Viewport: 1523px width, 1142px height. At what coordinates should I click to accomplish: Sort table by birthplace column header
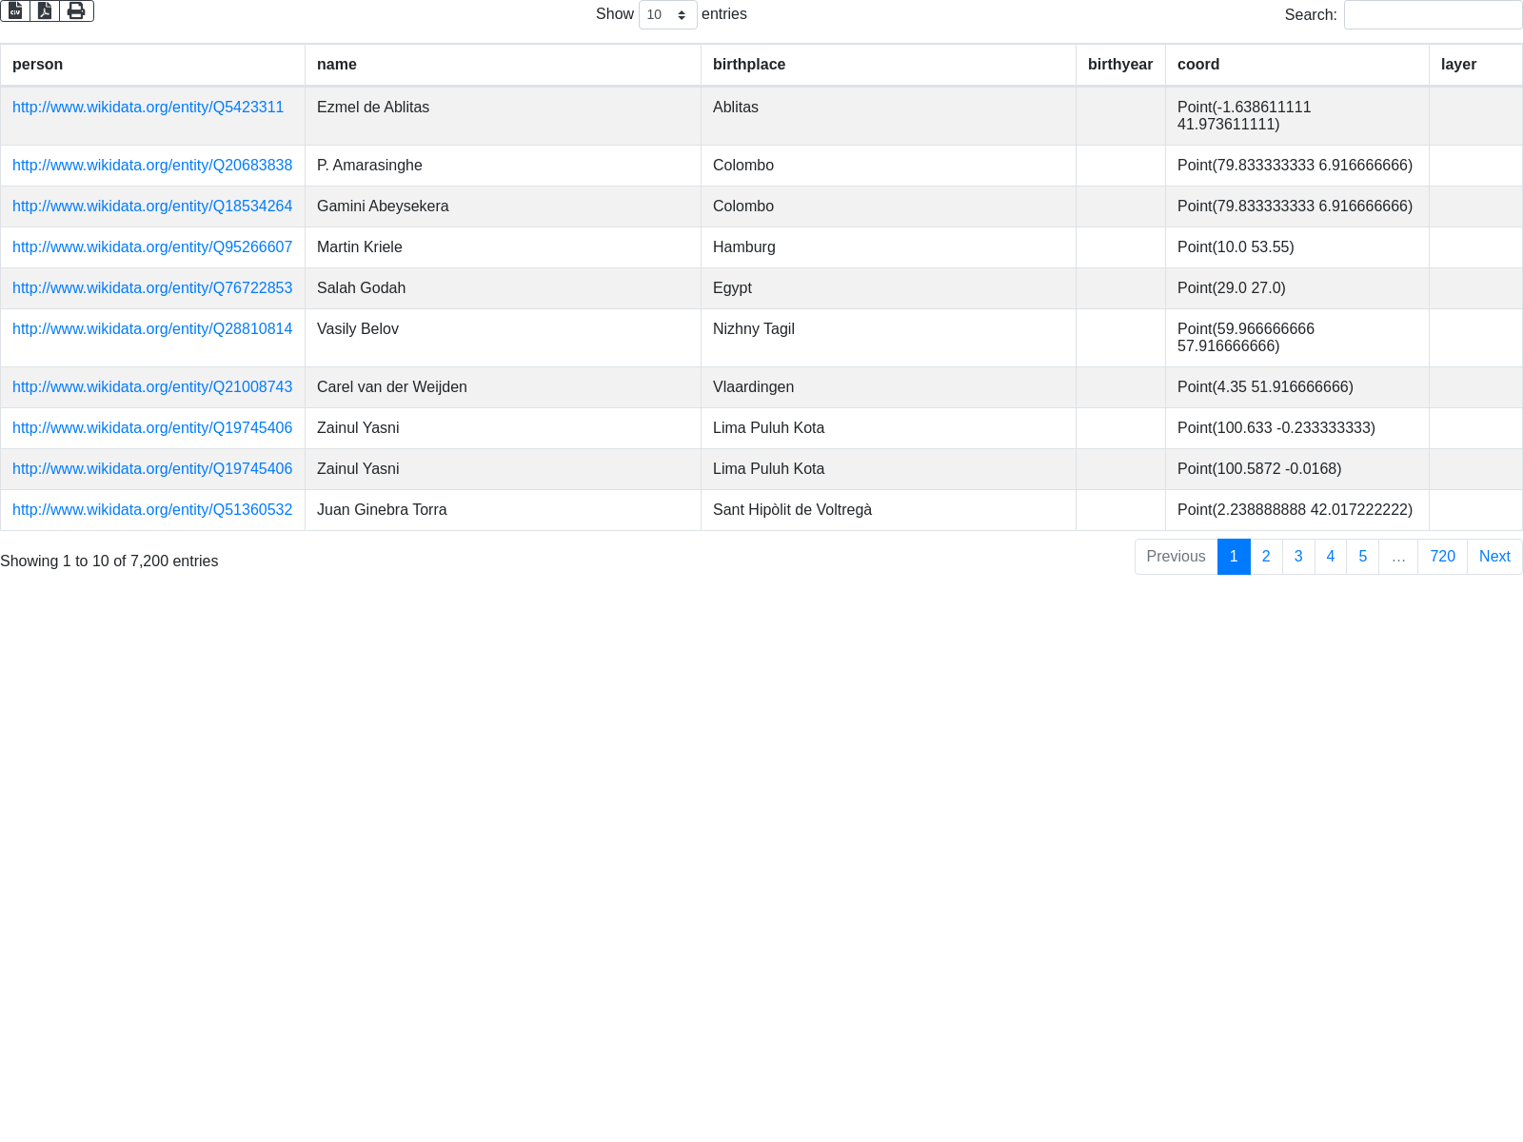tap(749, 65)
